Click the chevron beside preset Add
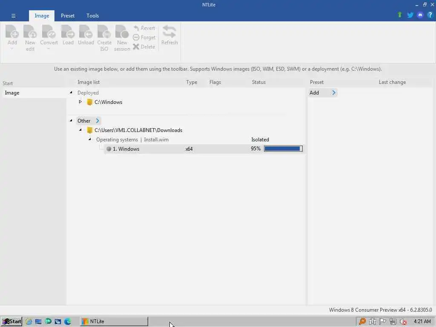436x327 pixels. pos(334,92)
